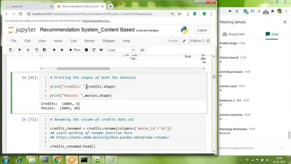Click the notebook vertical scrollbar thumb

click(214, 77)
